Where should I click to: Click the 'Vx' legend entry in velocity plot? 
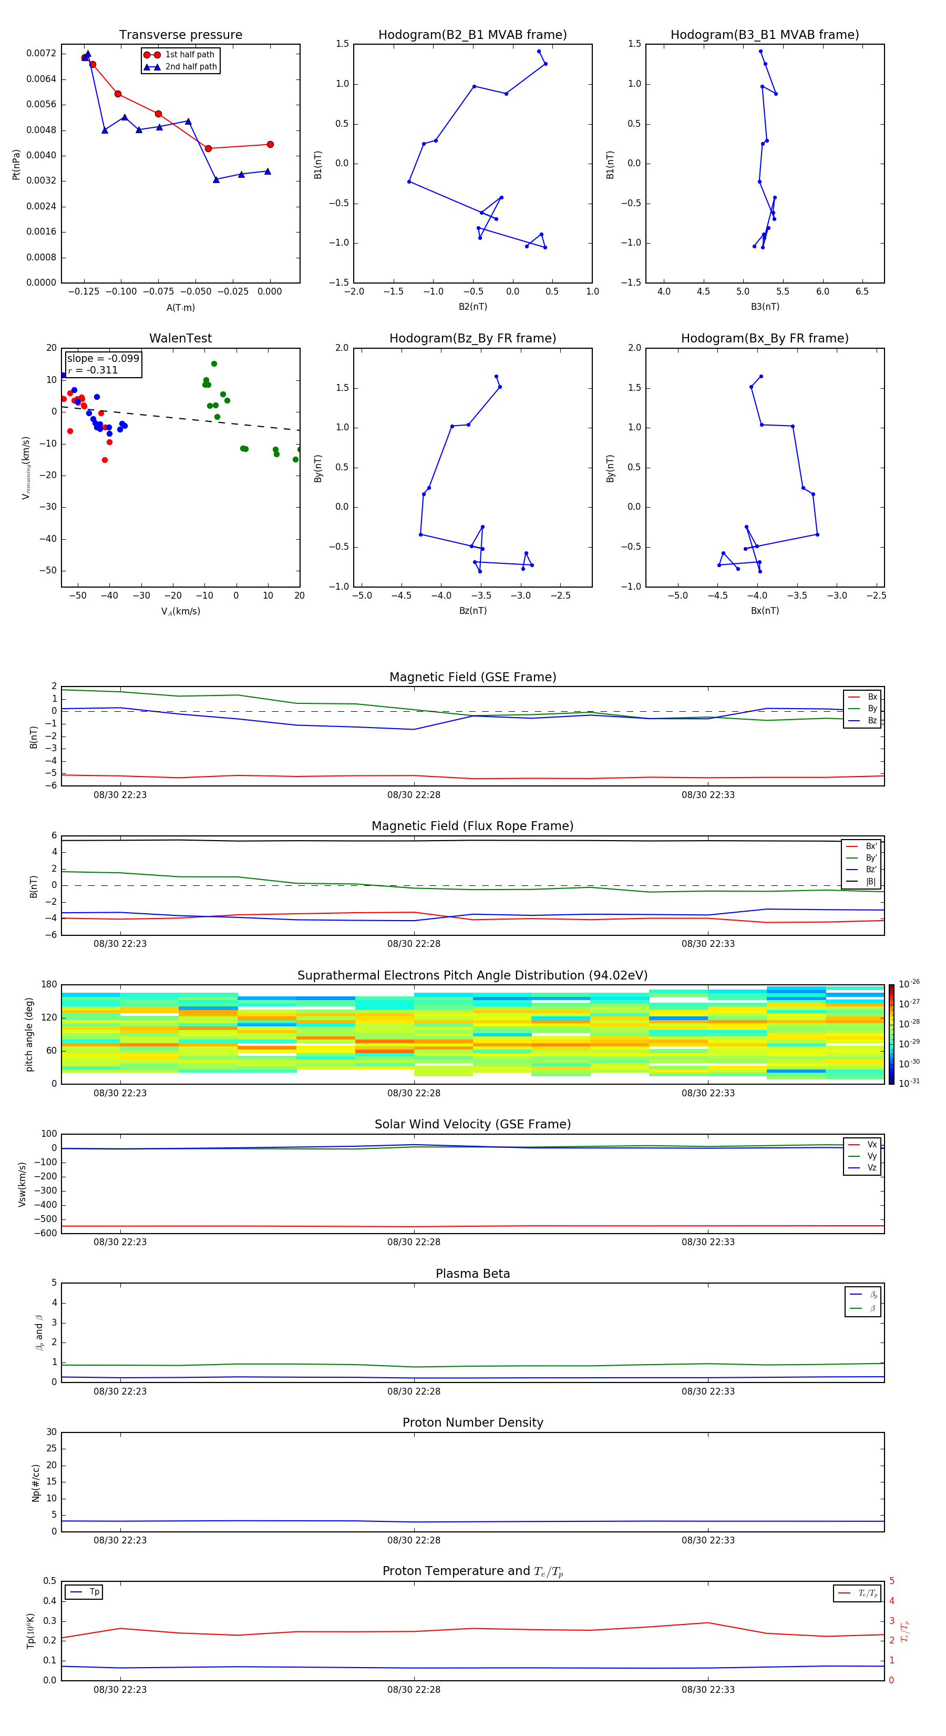point(862,1144)
